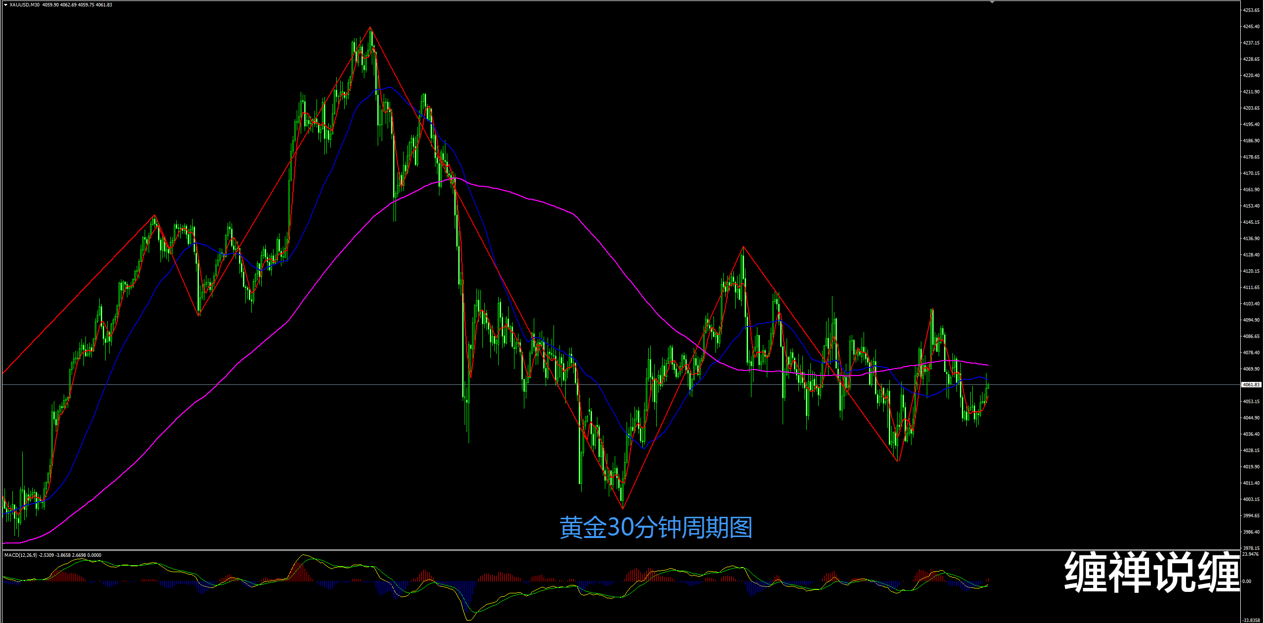
Task: Click the 3978.15 price scale label
Action: [1251, 548]
